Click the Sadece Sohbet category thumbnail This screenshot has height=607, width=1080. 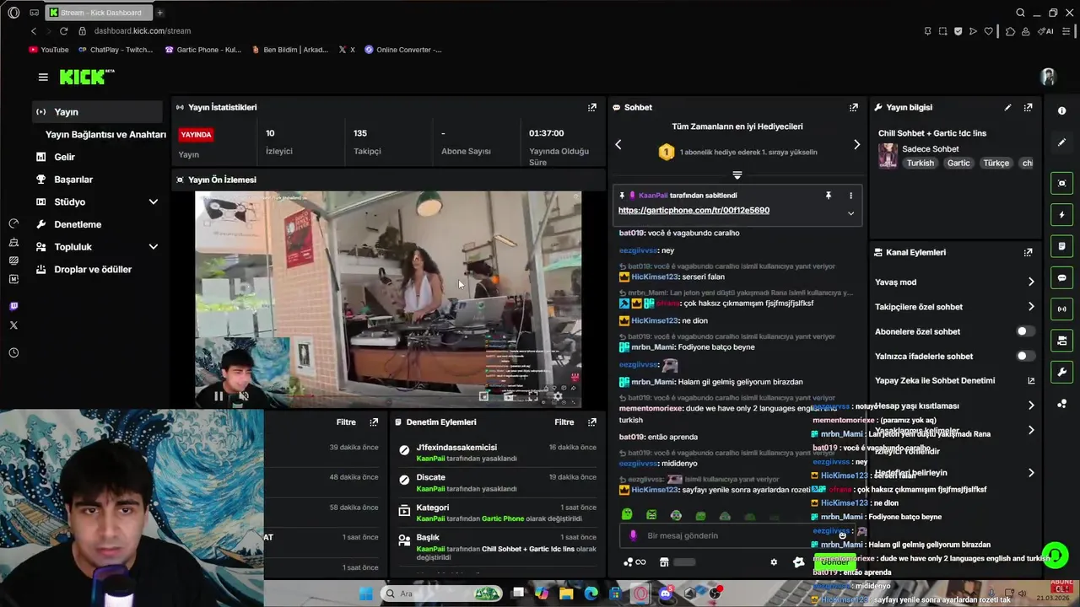pyautogui.click(x=888, y=155)
